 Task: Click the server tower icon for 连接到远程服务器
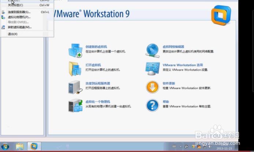(75, 87)
